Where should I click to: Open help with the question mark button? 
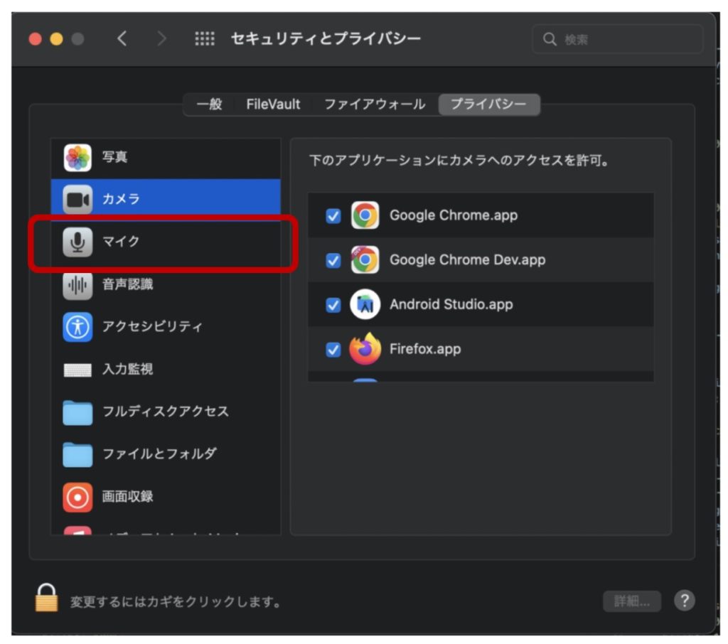click(684, 601)
